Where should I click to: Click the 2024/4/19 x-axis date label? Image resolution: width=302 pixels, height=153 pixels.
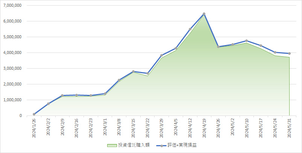[x=204, y=128]
